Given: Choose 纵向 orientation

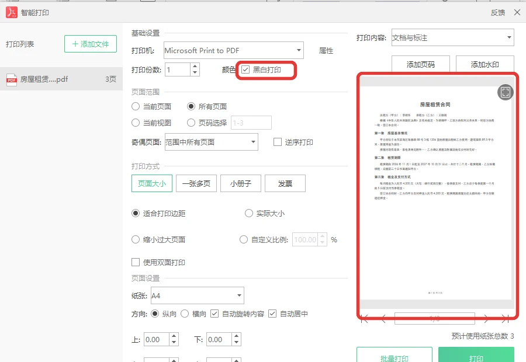Looking at the screenshot, I should [x=155, y=314].
